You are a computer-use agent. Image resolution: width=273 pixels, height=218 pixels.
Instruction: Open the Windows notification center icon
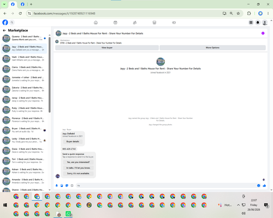click(266, 205)
